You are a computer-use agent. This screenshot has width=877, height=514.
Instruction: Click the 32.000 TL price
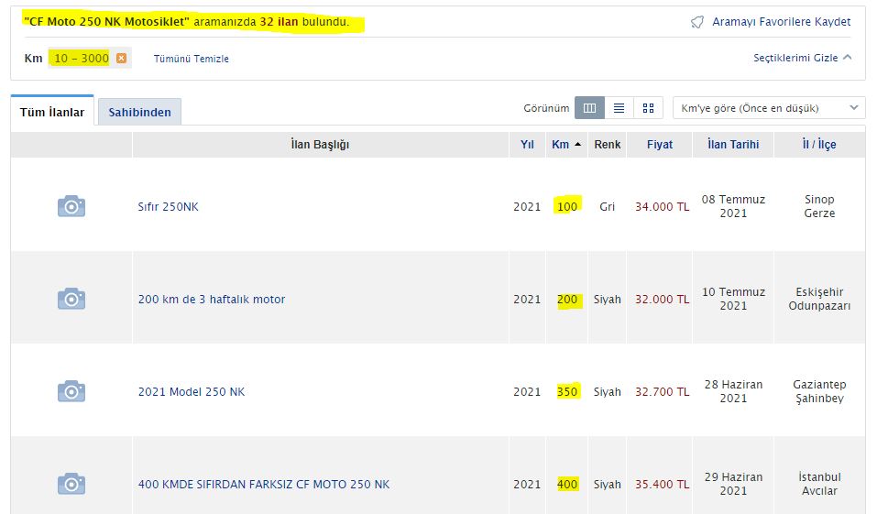coord(662,300)
